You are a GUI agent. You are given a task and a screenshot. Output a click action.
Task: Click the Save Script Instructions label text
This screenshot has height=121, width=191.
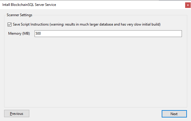(31, 24)
